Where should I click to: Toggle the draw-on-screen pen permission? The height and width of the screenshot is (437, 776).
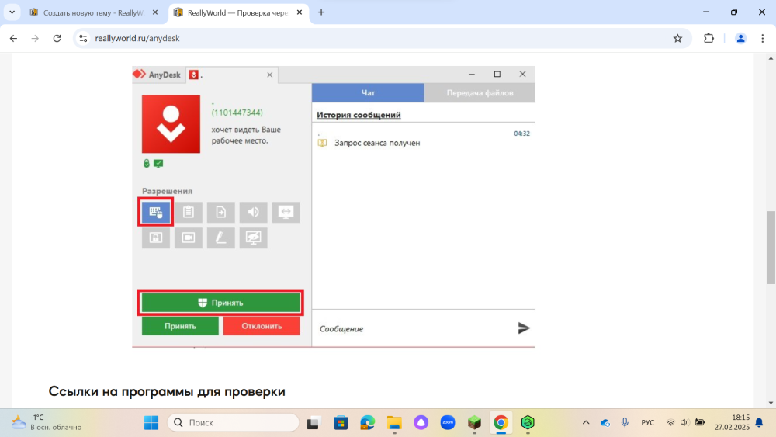click(220, 238)
